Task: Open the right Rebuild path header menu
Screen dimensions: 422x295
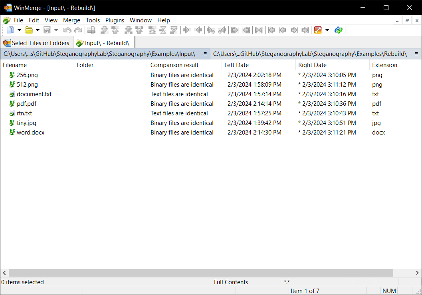Action: [416, 54]
